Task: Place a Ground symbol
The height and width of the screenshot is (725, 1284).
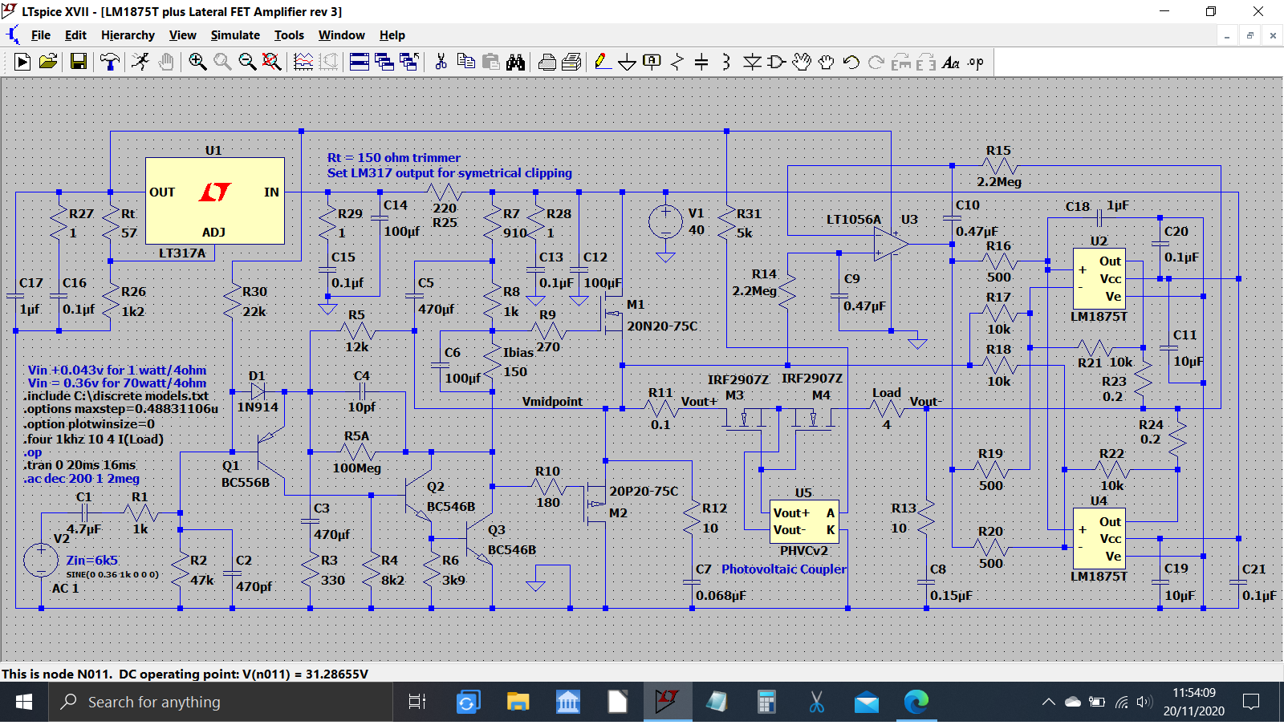Action: [628, 62]
